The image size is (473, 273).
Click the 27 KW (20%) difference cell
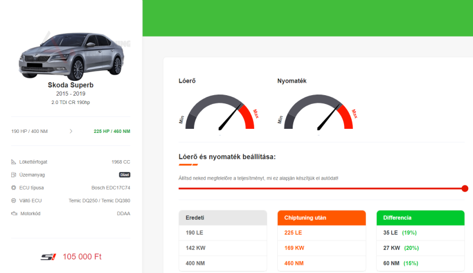pyautogui.click(x=420, y=248)
